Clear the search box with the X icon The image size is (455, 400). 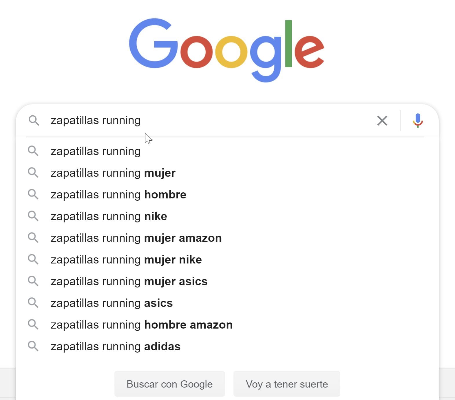pos(382,121)
